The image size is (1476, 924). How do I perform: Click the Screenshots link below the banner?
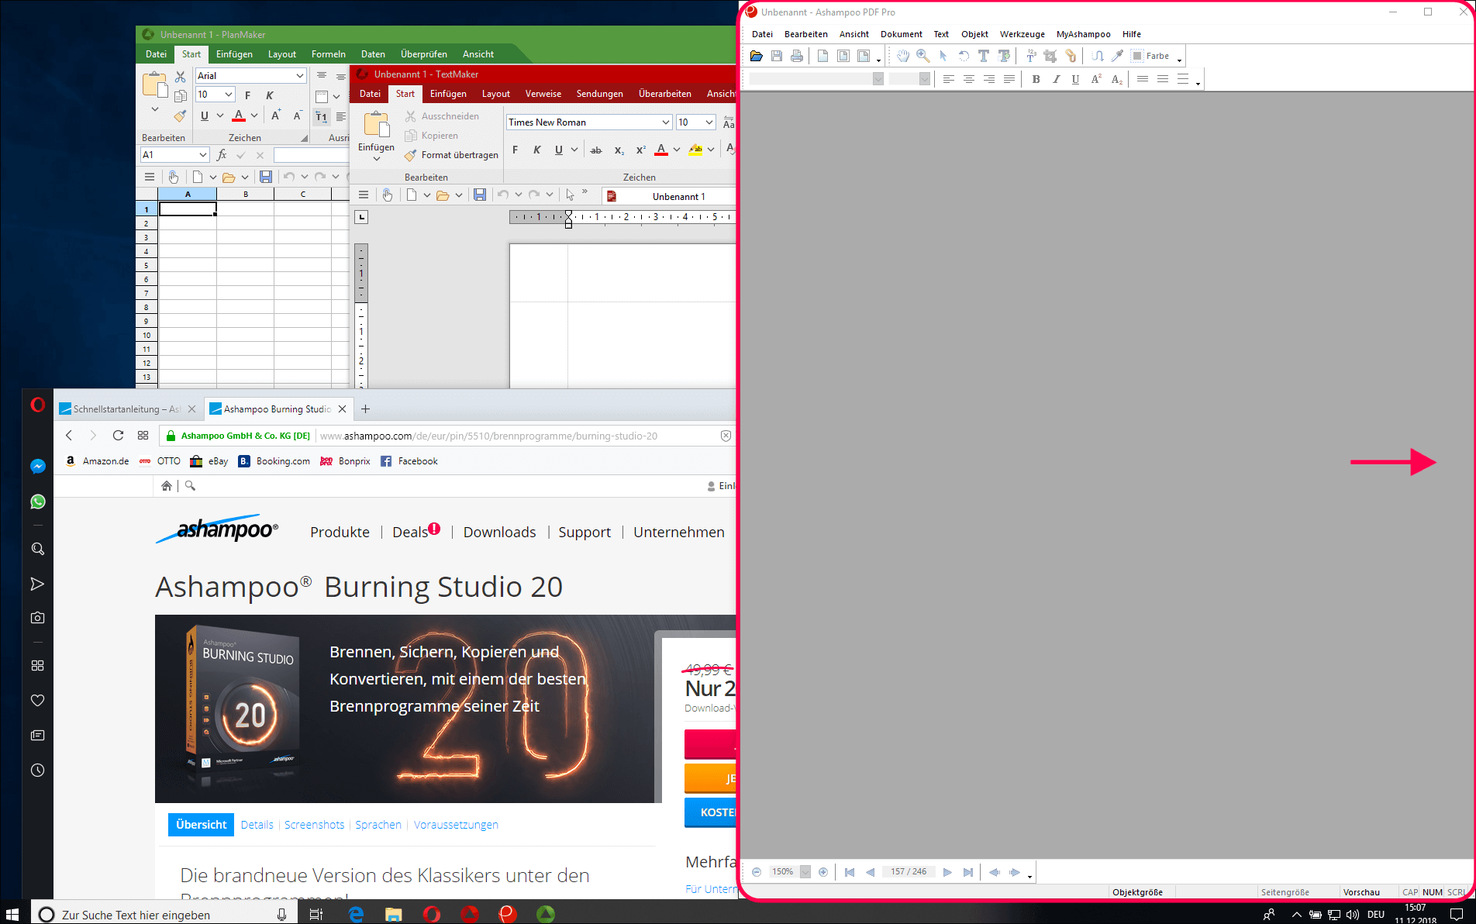point(314,825)
